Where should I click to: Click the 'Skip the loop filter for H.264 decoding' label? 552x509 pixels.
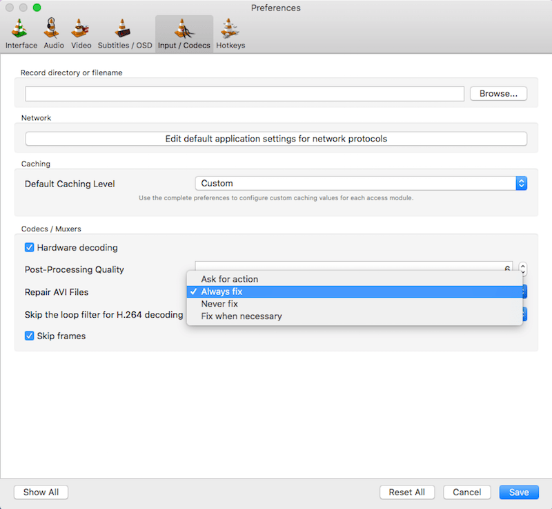pyautogui.click(x=104, y=314)
